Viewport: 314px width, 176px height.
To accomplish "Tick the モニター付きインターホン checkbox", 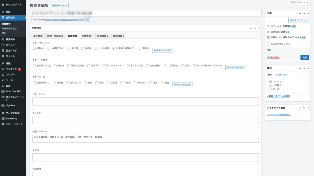I will 194,65.
